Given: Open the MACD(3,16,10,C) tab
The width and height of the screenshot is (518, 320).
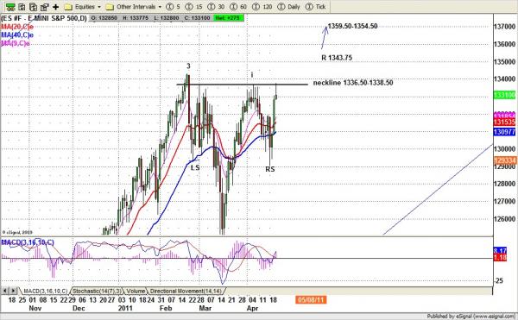Looking at the screenshot, I should click(x=45, y=291).
